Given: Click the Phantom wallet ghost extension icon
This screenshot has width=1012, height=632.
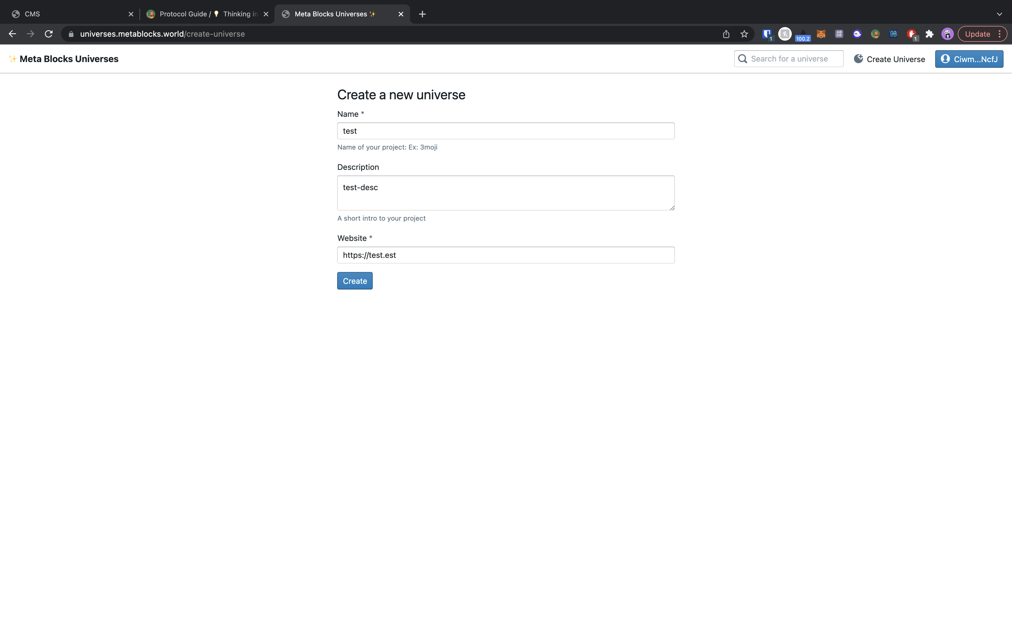Looking at the screenshot, I should point(857,34).
